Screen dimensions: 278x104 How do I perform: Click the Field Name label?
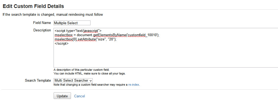tap(42, 23)
